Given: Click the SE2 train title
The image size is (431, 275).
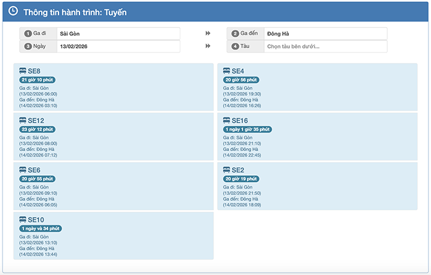Looking at the screenshot, I should pos(238,170).
